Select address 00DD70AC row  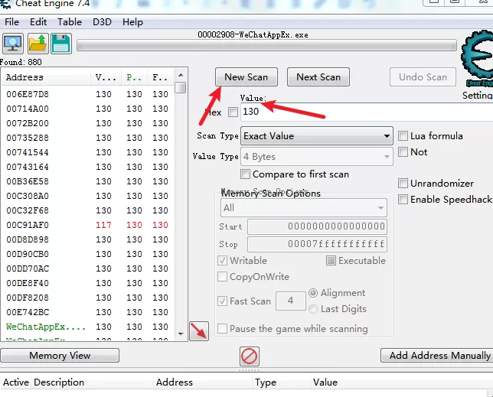click(x=88, y=268)
